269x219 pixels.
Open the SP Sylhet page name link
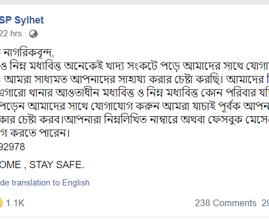(22, 20)
